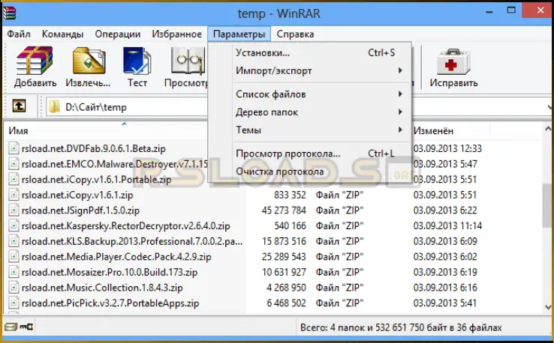Click file icon of Music.Collection.1.8.4.3.zip

pyautogui.click(x=14, y=288)
